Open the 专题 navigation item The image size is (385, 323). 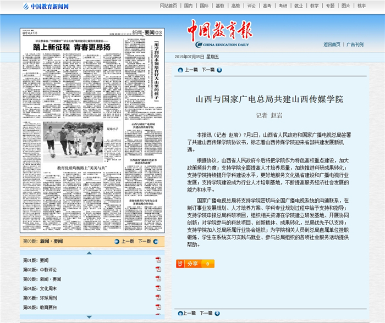click(330, 5)
